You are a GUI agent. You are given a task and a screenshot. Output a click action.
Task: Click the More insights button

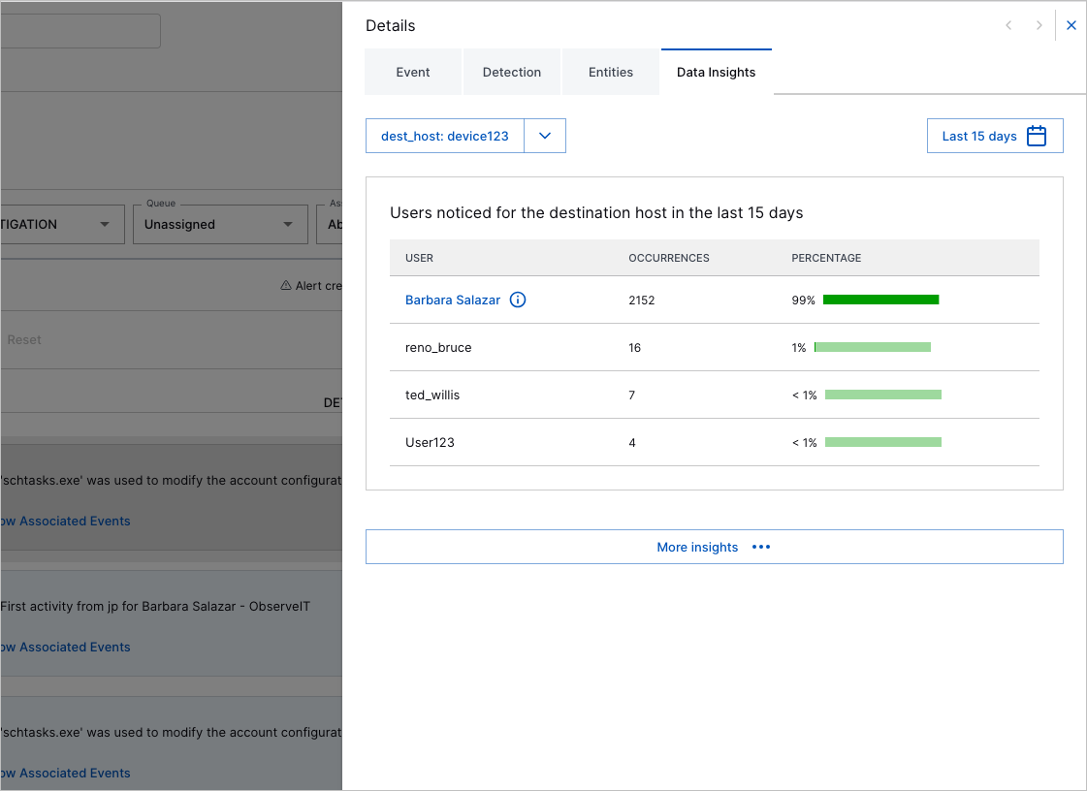(x=714, y=547)
